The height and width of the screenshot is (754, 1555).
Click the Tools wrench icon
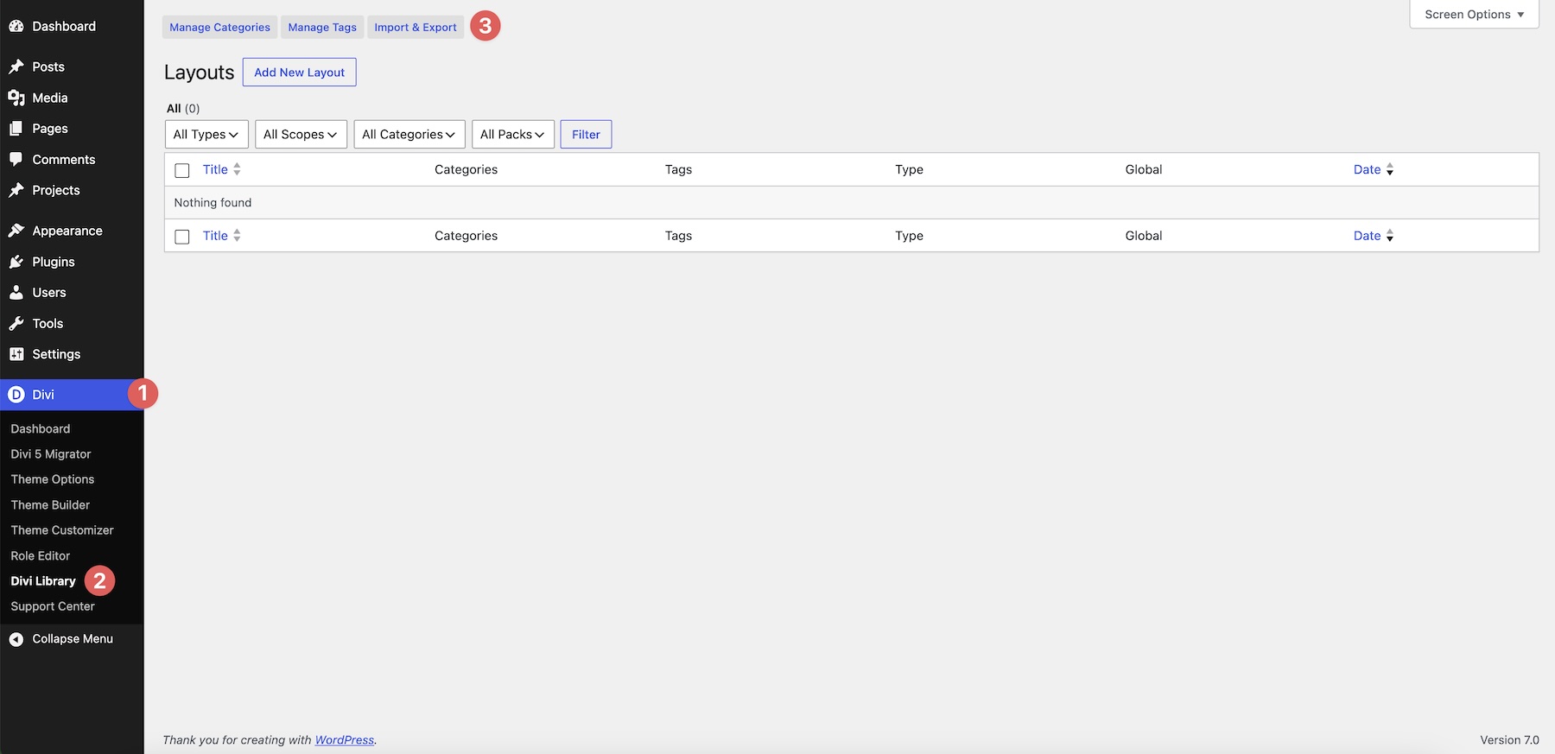coord(16,323)
